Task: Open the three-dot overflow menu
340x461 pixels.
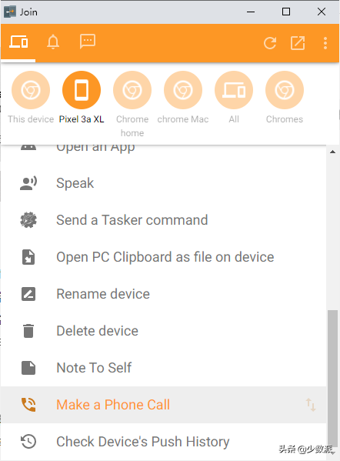Action: [x=325, y=43]
